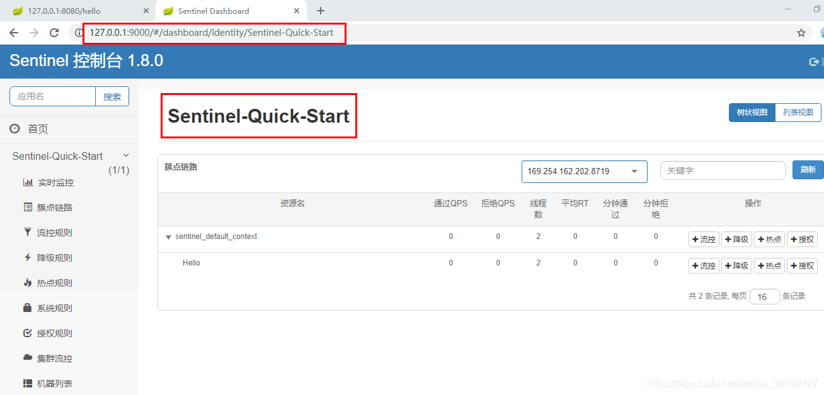Click the list icon for 簇点链路
The width and height of the screenshot is (824, 395).
tap(28, 207)
